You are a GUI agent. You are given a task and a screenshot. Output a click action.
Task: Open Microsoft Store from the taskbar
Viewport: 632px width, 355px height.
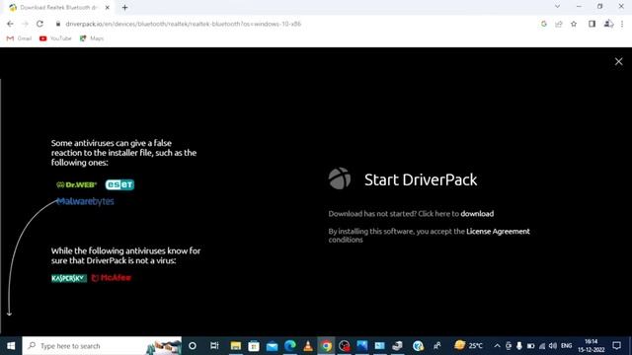click(x=254, y=346)
